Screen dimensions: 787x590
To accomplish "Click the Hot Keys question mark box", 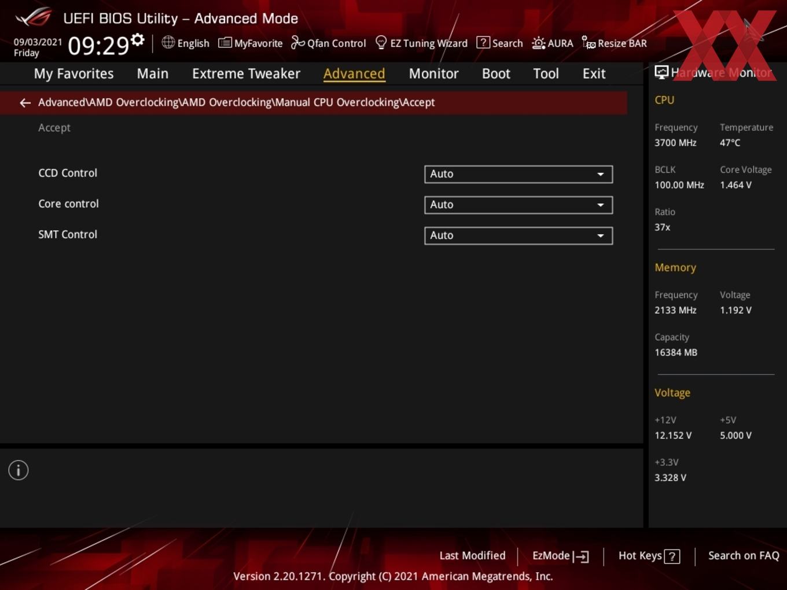I will coord(672,556).
